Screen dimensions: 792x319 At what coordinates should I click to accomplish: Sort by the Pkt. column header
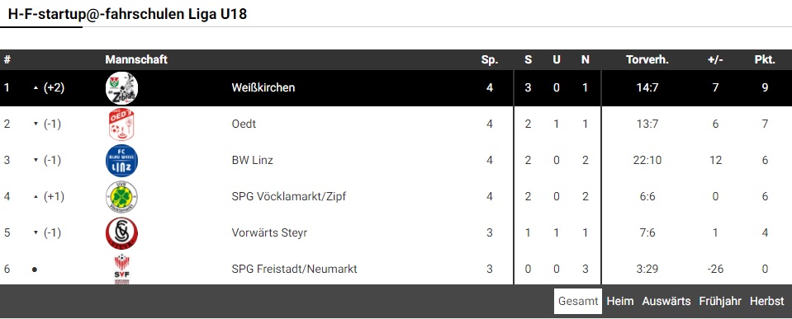[765, 59]
